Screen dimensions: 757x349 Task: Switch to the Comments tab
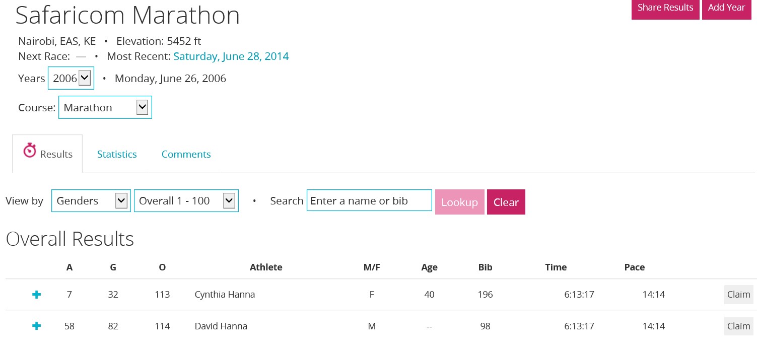click(x=186, y=154)
